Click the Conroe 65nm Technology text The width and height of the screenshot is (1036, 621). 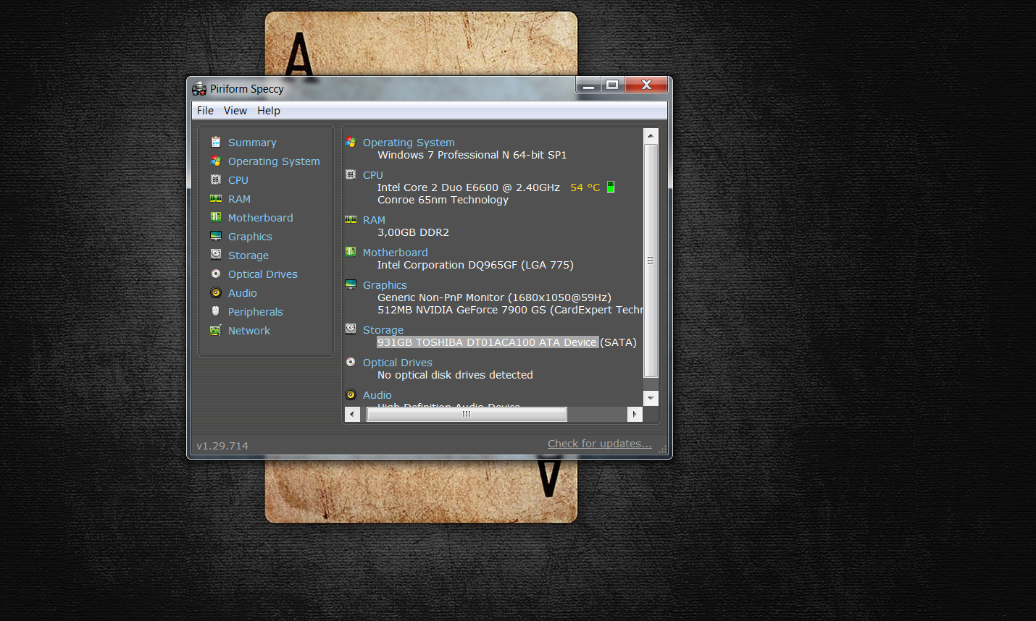[443, 200]
